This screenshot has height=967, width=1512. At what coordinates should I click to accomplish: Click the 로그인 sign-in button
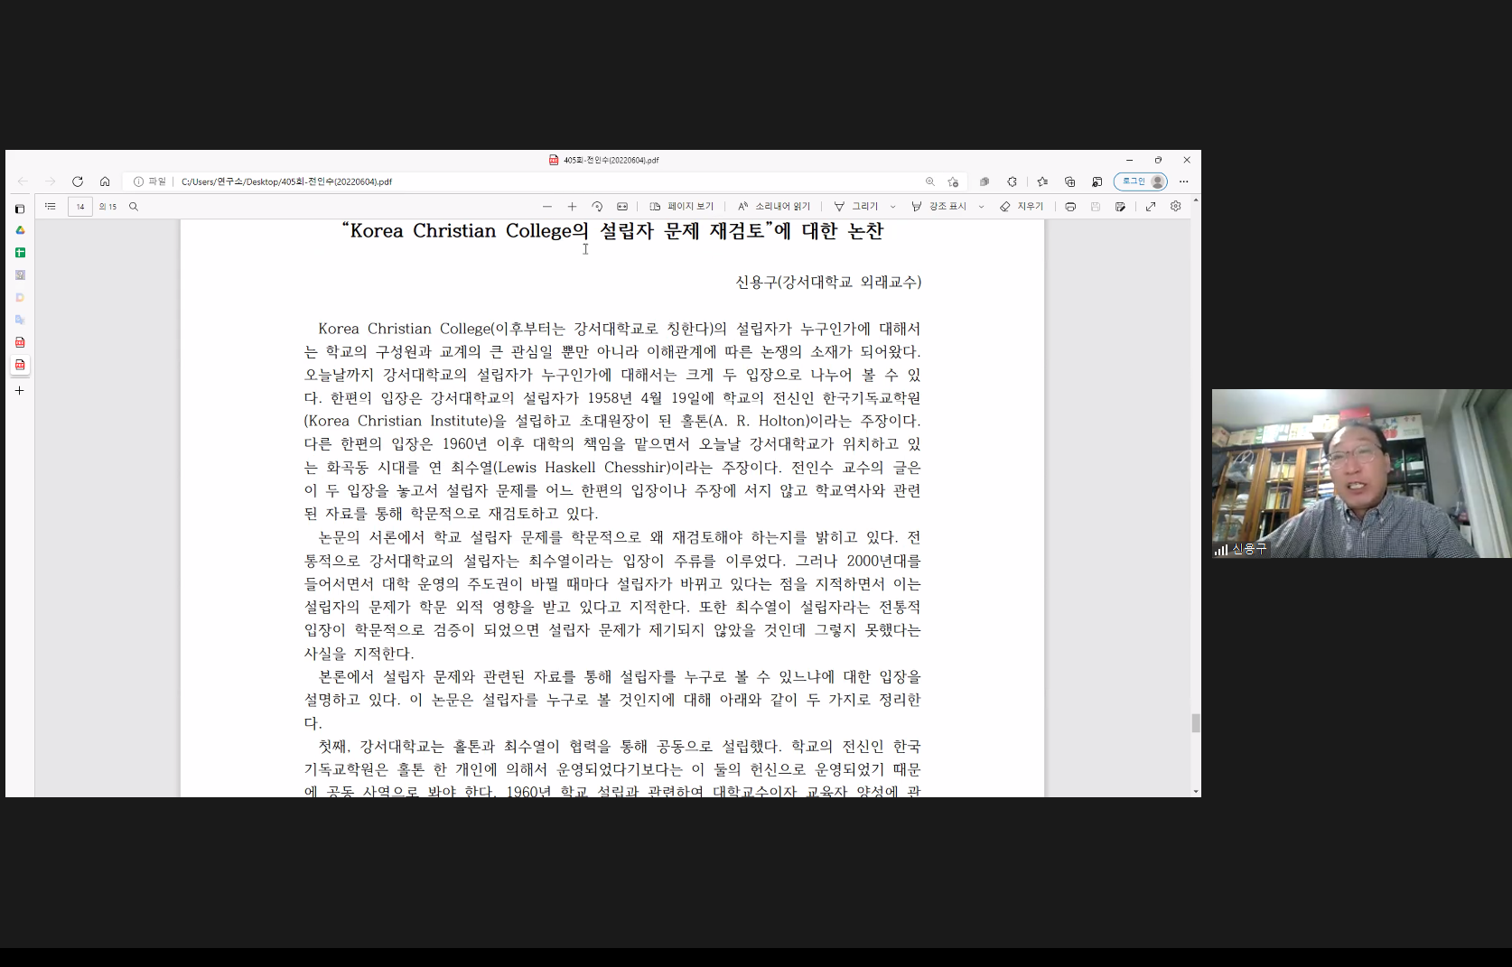(x=1141, y=181)
